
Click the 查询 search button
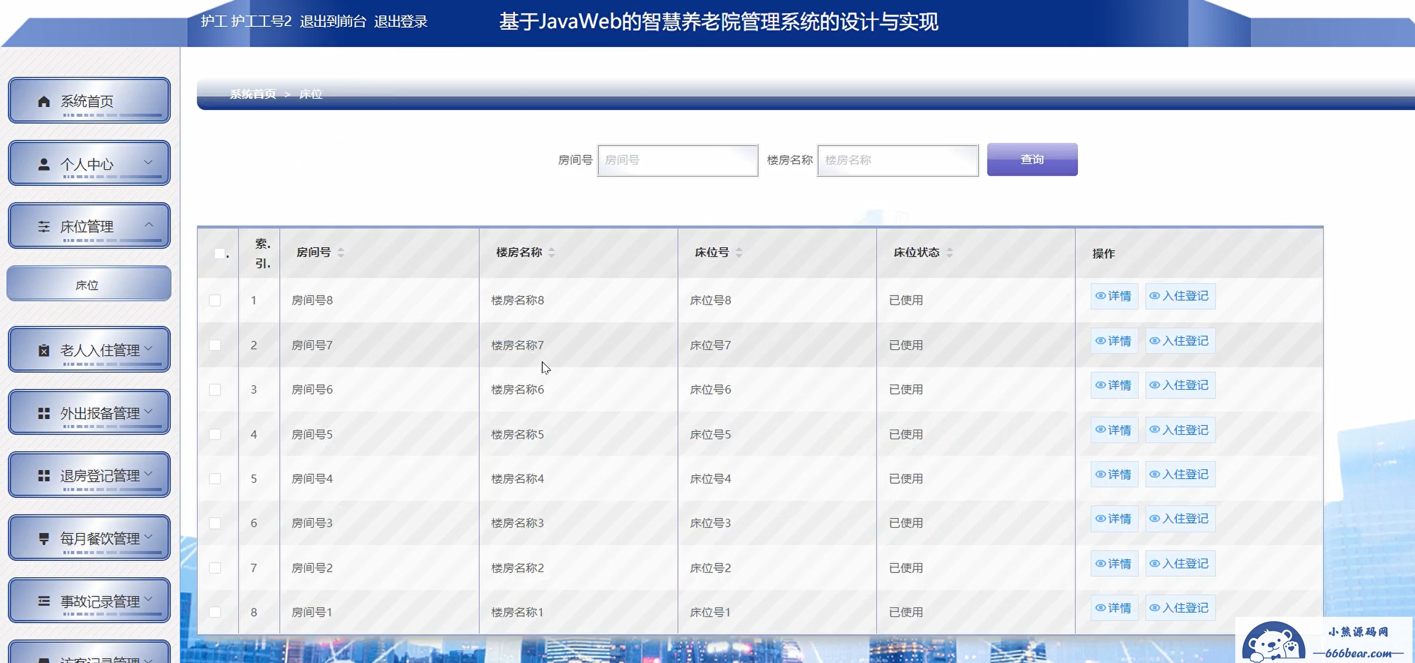(1032, 159)
